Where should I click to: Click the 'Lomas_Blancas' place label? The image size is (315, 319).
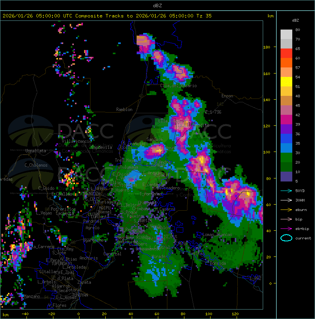(217, 235)
